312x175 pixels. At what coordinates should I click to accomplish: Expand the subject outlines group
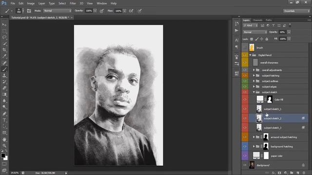point(254,81)
